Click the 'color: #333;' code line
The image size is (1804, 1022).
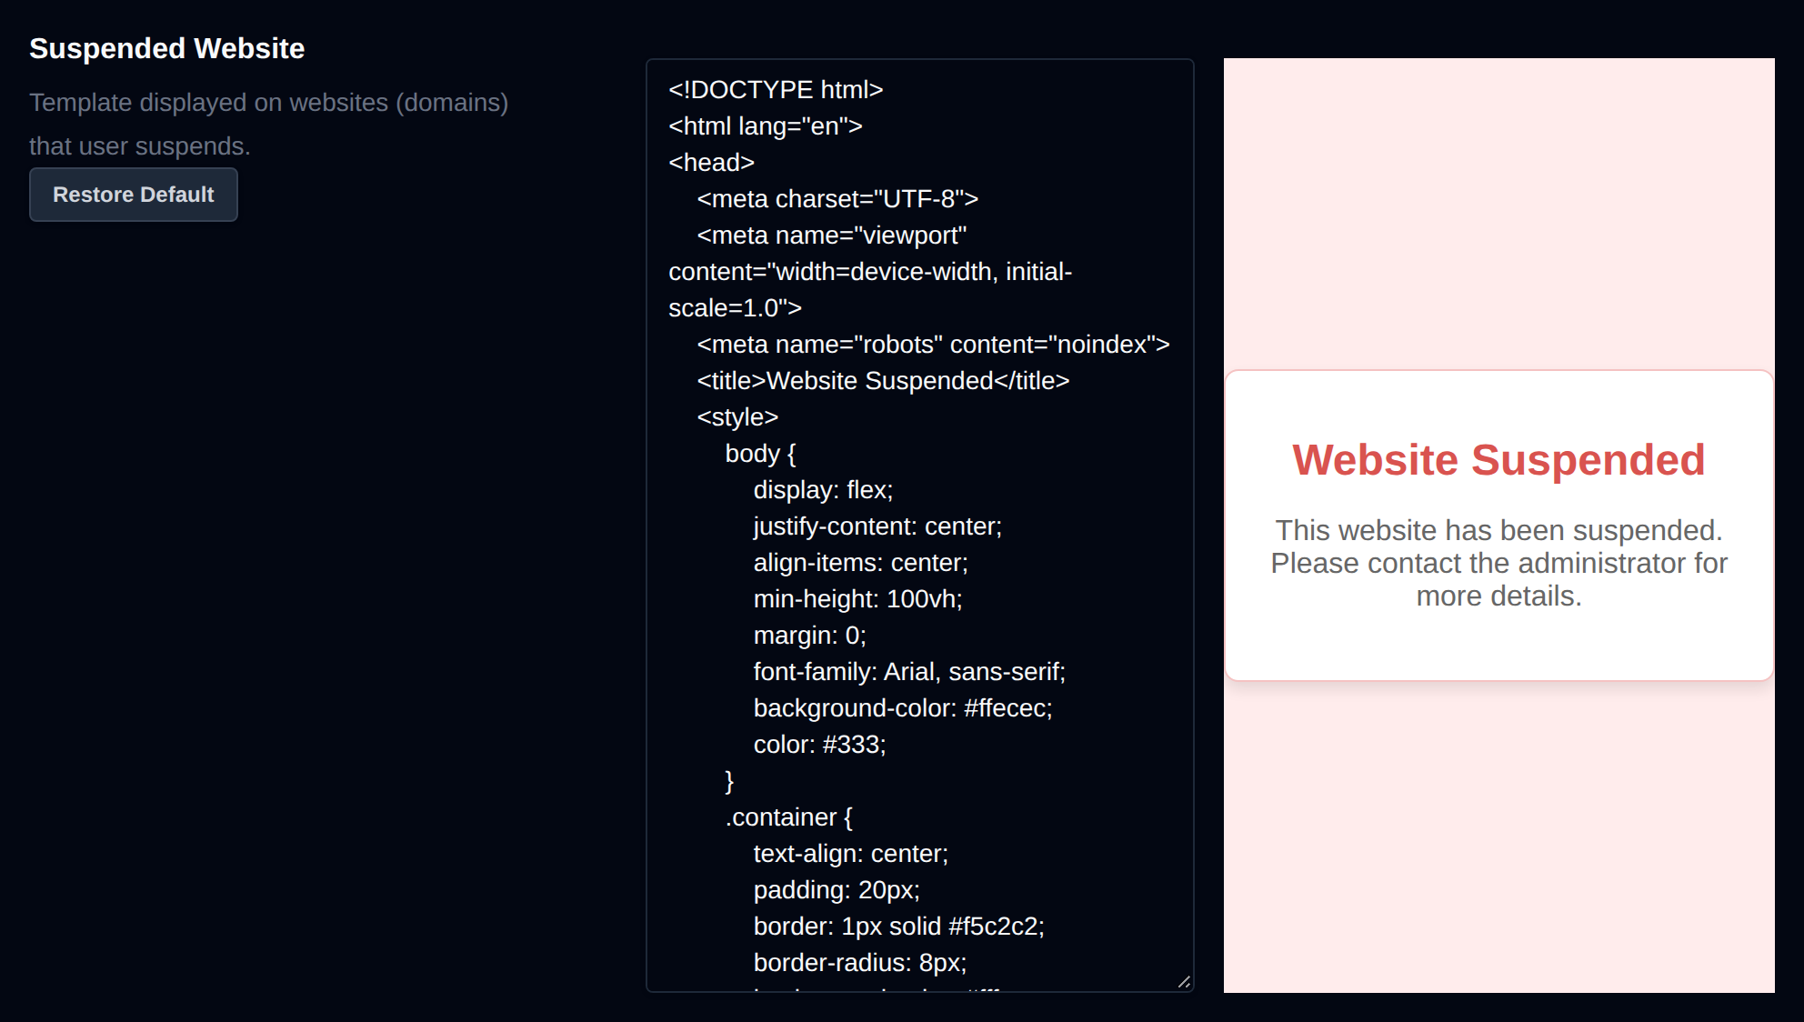pyautogui.click(x=819, y=745)
